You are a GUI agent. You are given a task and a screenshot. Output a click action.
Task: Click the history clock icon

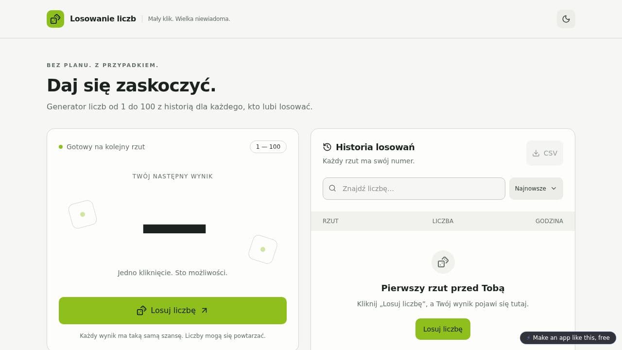tap(327, 147)
